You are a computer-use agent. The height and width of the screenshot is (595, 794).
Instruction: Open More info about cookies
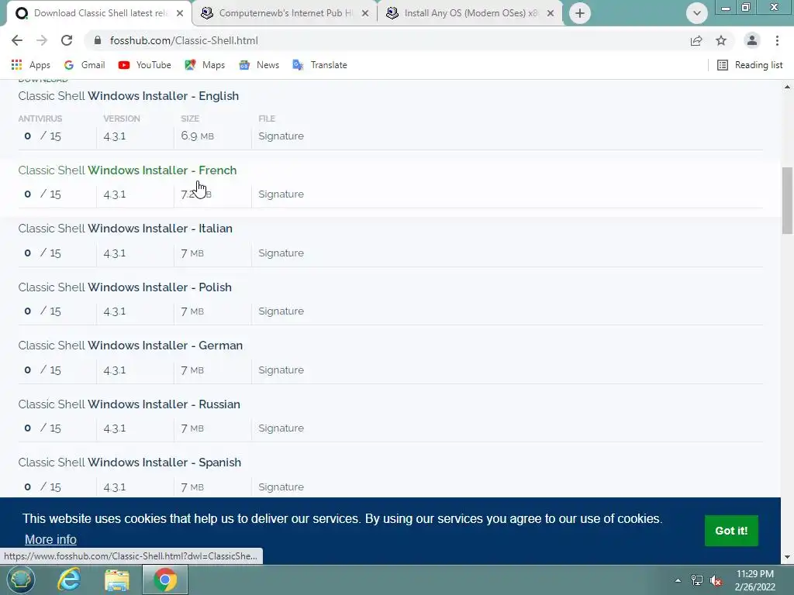(x=50, y=539)
